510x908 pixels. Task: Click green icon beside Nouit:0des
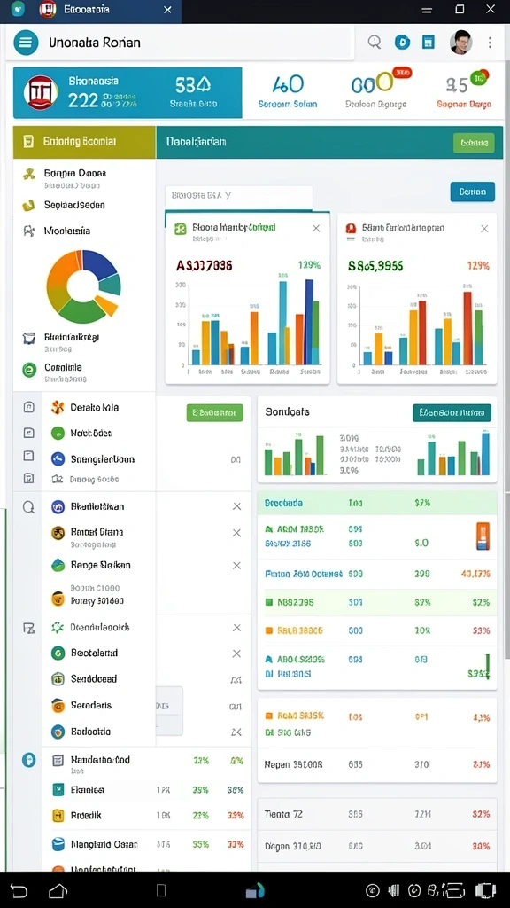58,433
